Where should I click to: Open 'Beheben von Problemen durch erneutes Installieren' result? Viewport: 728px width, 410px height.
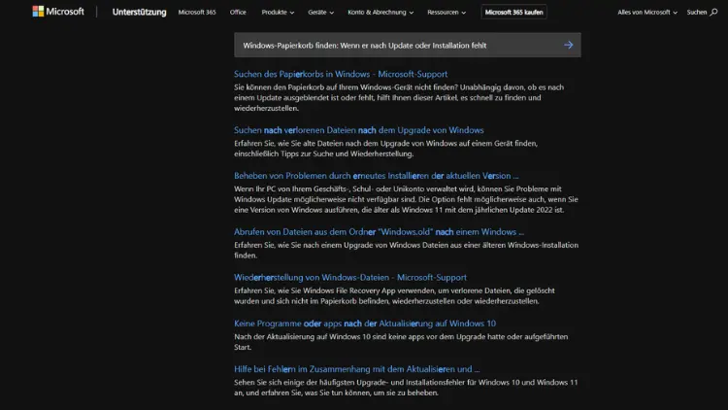[376, 176]
